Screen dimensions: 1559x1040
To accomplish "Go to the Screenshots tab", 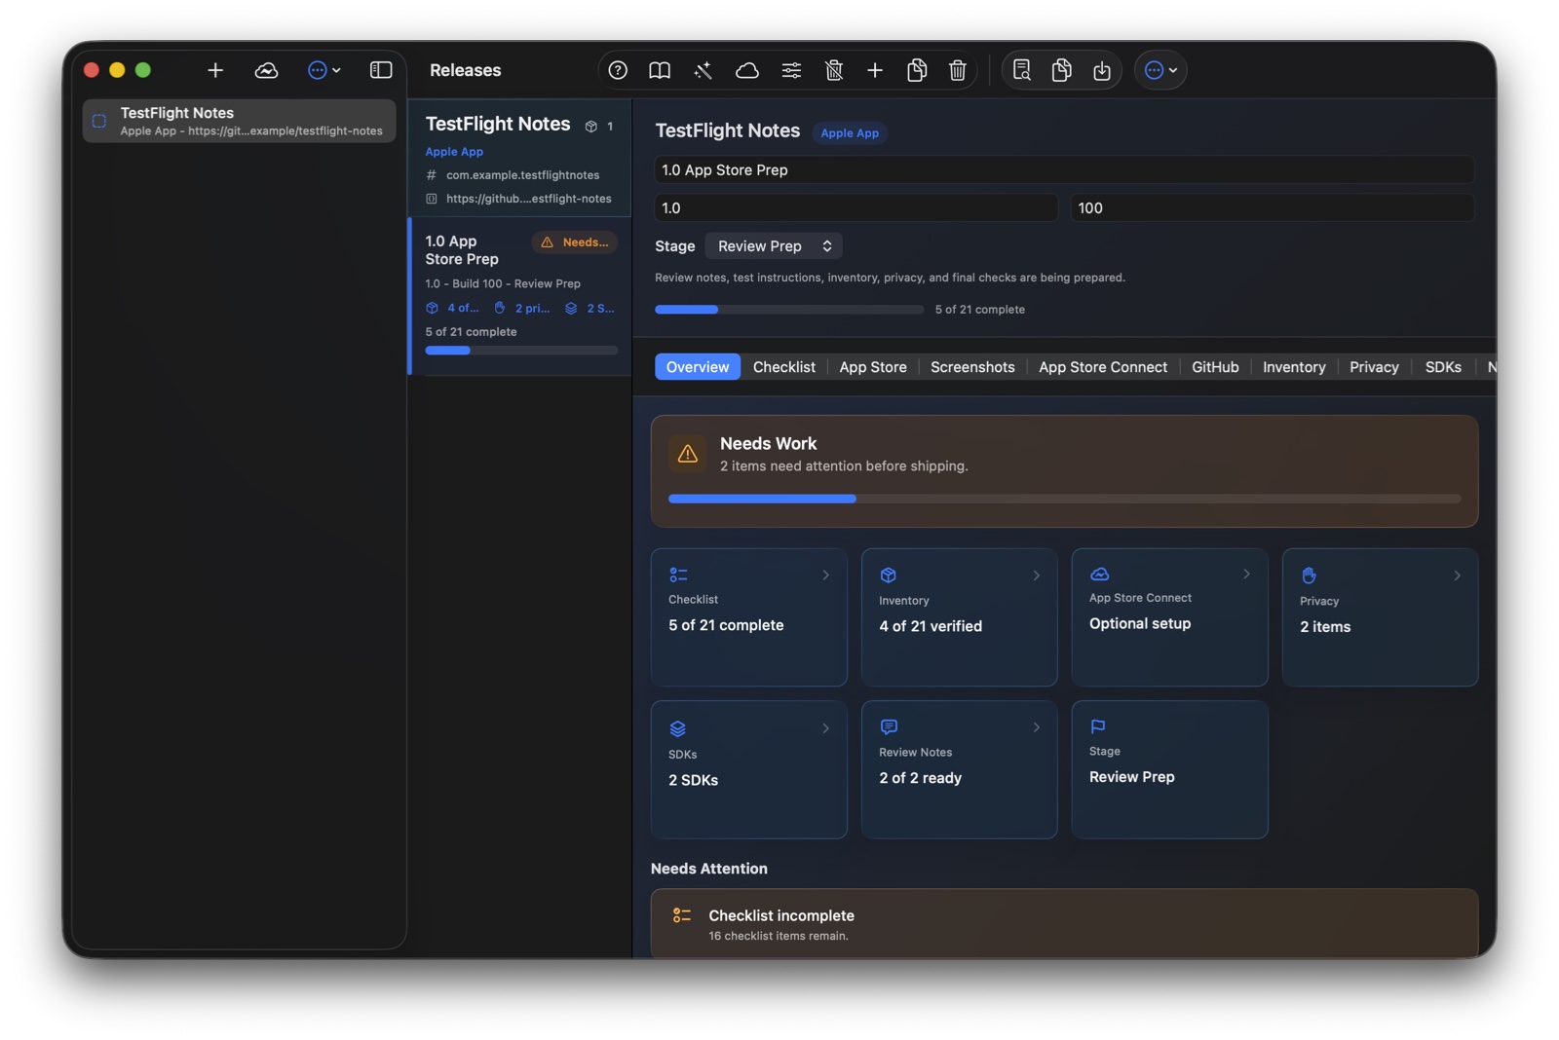I will tap(972, 367).
